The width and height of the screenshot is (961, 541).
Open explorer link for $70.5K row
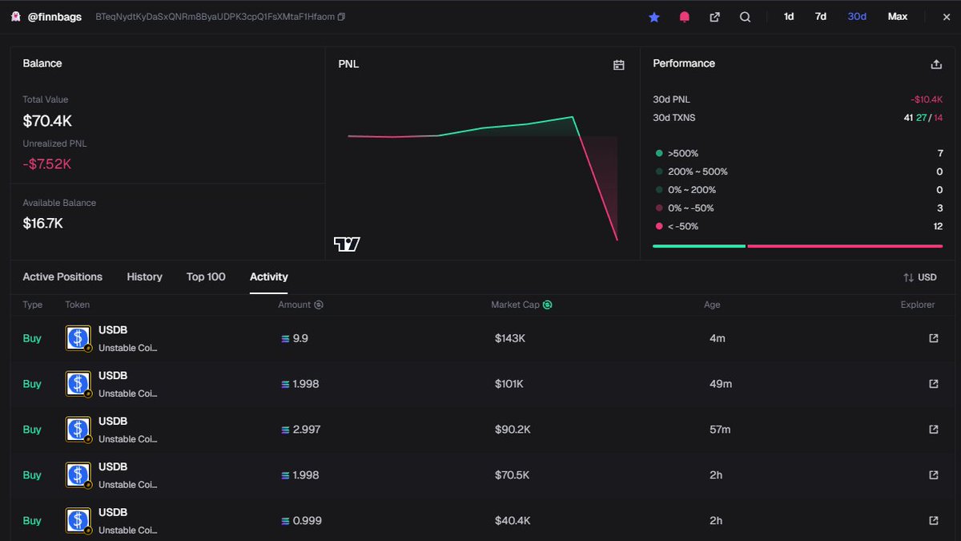[933, 475]
